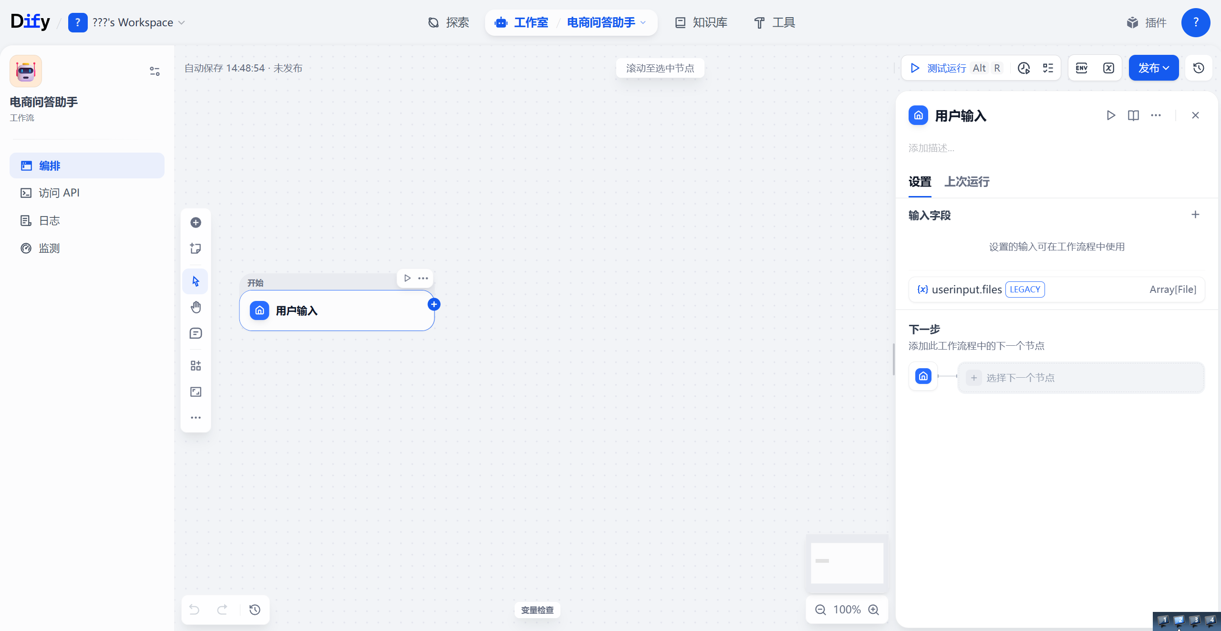Click the 变量检查 button
Viewport: 1221px width, 631px height.
pyautogui.click(x=538, y=610)
